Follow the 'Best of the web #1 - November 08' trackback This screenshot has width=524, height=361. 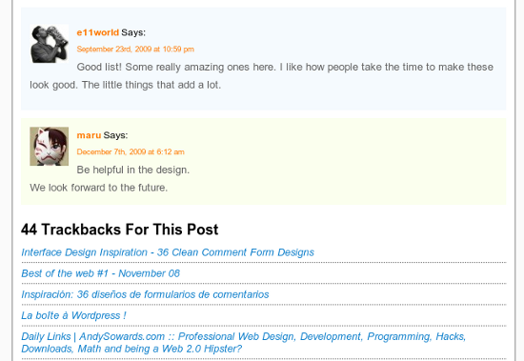tap(101, 273)
